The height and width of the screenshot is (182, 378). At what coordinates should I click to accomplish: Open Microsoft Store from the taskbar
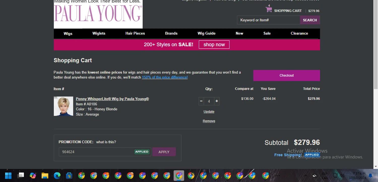click(x=69, y=175)
